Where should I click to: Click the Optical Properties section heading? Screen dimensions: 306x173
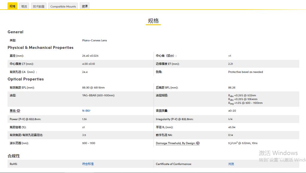click(x=26, y=79)
